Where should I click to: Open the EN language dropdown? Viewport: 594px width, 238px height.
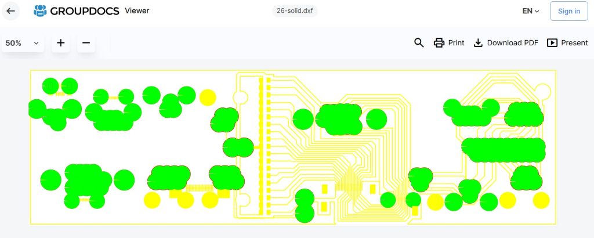(x=531, y=11)
